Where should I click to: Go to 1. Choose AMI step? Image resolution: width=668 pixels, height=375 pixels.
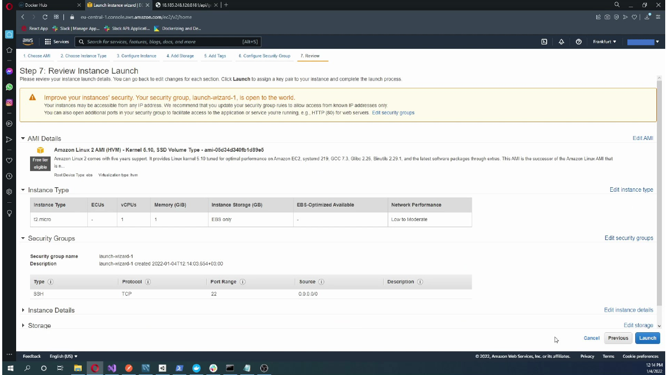point(37,56)
